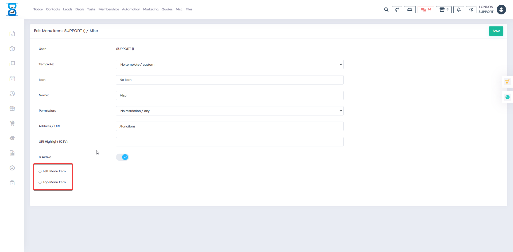Viewport: 513px width, 252px height.
Task: Click the URI Highlight (CSV) input field
Action: (x=230, y=142)
